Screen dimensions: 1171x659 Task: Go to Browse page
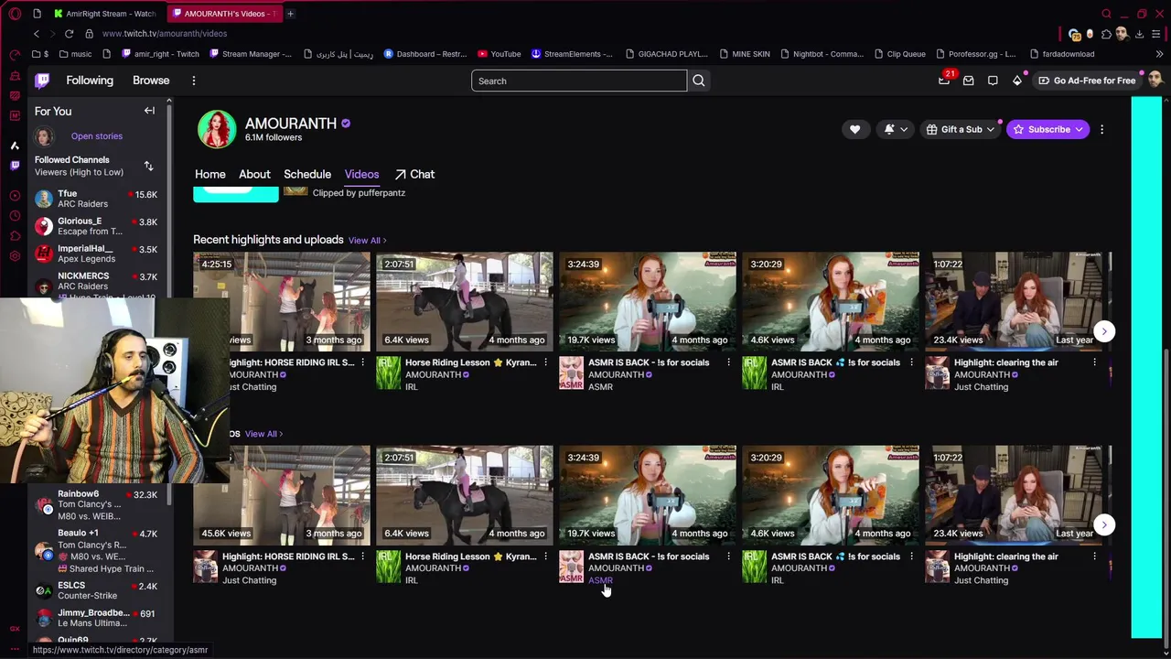(151, 81)
